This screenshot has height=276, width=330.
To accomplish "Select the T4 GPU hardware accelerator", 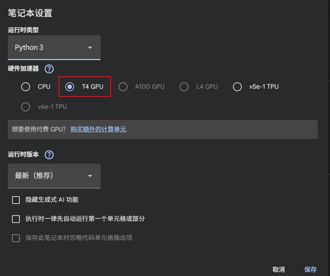I will pyautogui.click(x=70, y=87).
